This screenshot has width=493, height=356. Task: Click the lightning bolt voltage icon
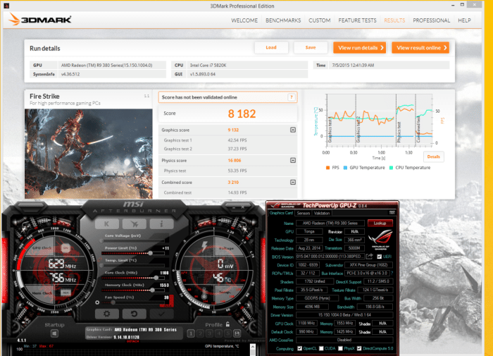click(204, 246)
